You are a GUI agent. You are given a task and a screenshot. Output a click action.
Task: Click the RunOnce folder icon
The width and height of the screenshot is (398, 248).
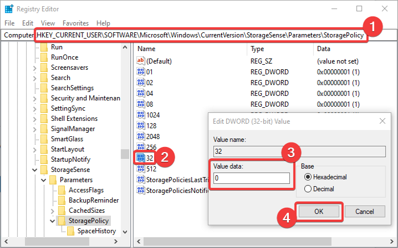tap(44, 57)
